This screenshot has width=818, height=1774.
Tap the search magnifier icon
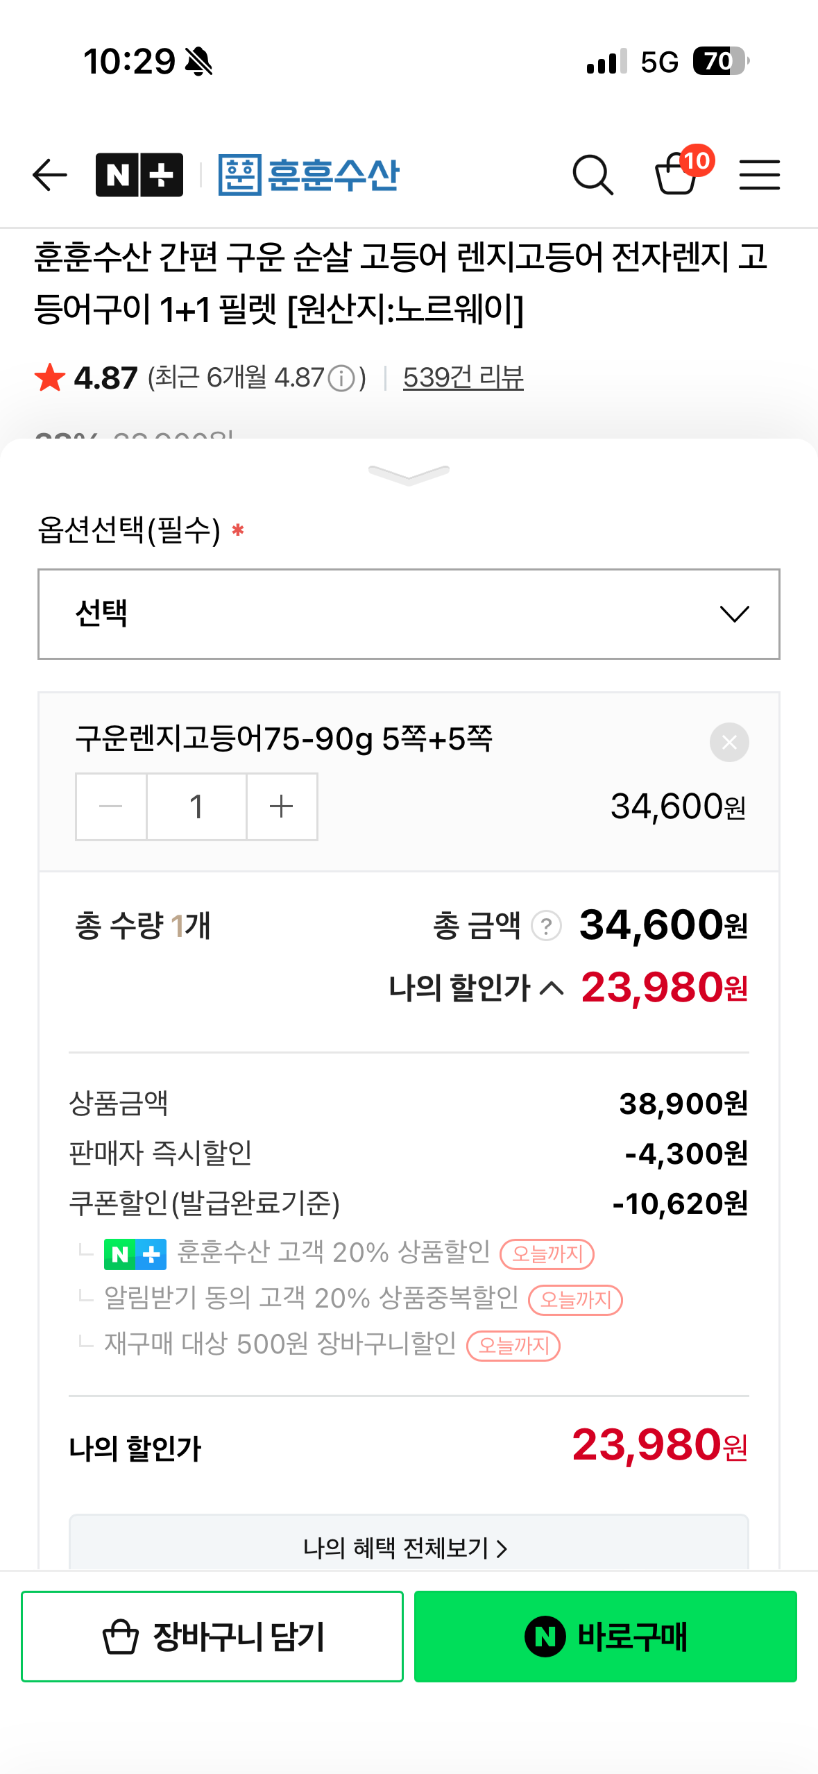click(593, 174)
